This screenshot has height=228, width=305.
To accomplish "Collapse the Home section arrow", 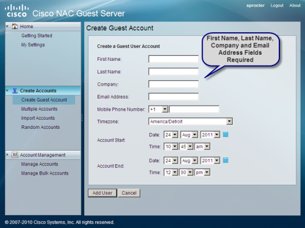I will (x=7, y=26).
